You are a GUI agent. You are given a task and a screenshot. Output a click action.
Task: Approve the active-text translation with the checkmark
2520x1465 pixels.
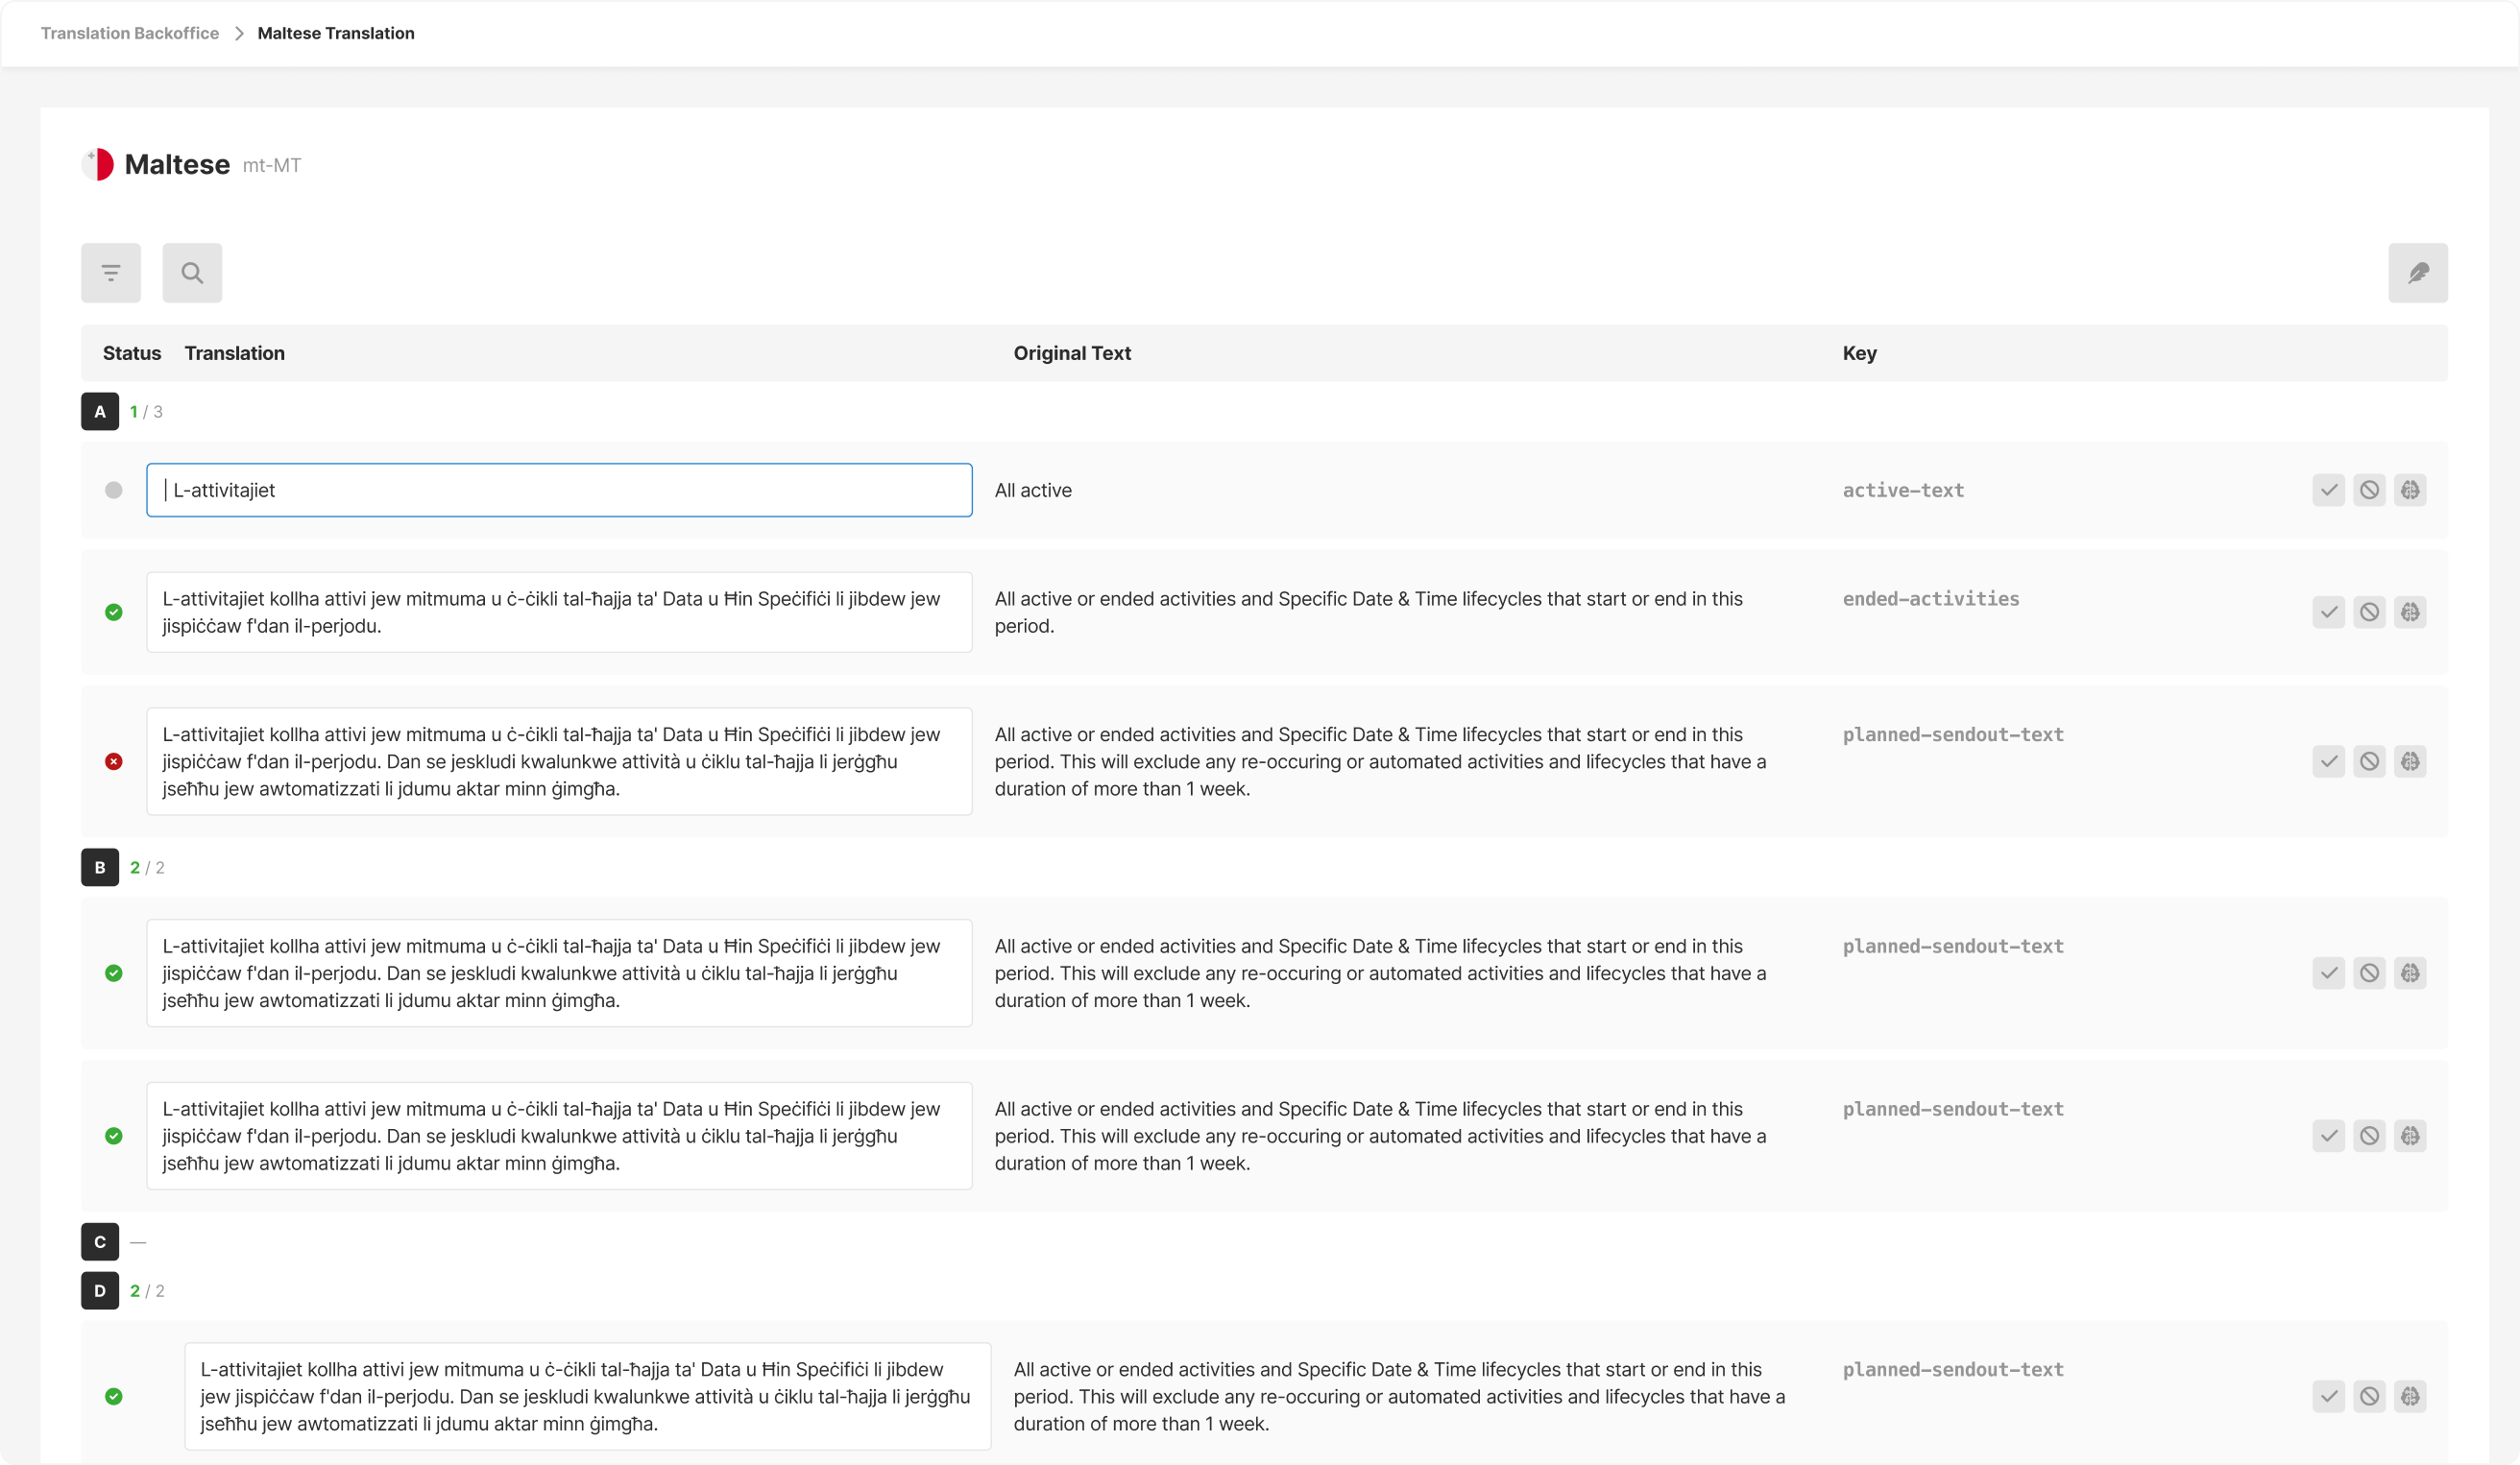2328,490
